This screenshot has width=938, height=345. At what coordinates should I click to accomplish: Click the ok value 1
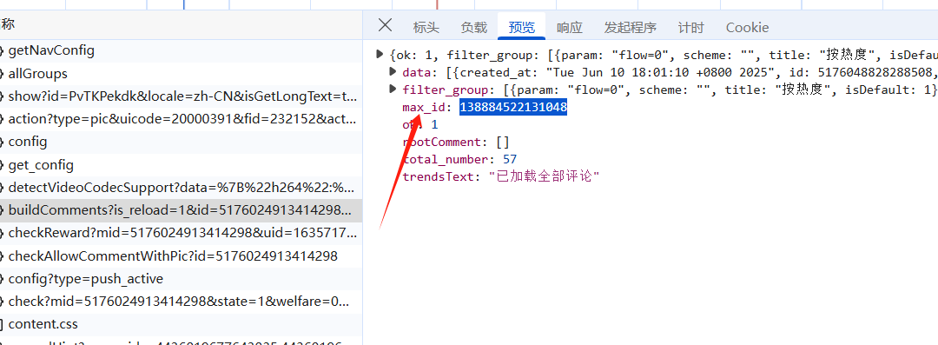(435, 125)
